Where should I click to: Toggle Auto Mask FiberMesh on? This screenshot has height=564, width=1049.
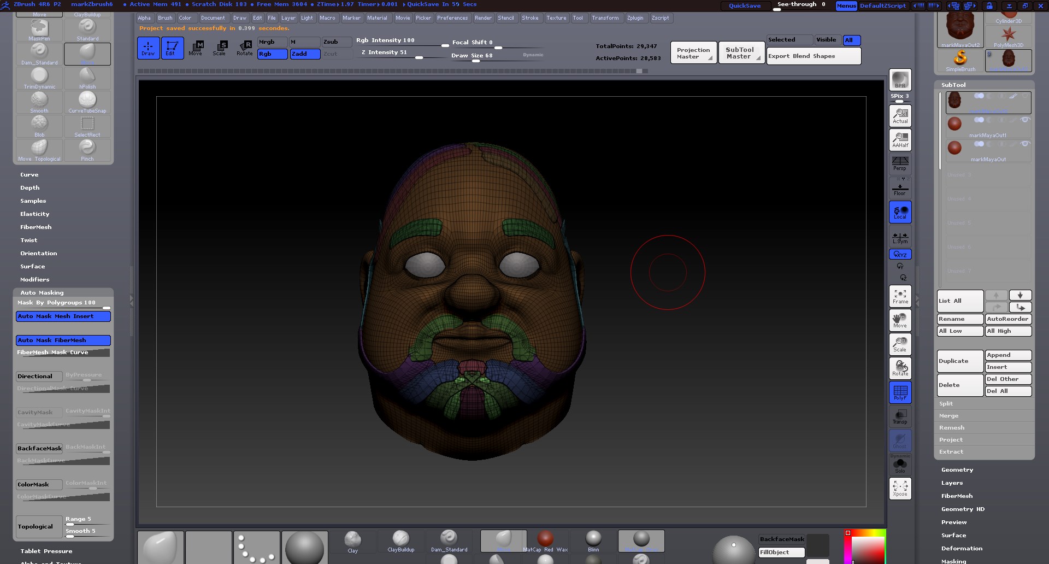pos(63,340)
